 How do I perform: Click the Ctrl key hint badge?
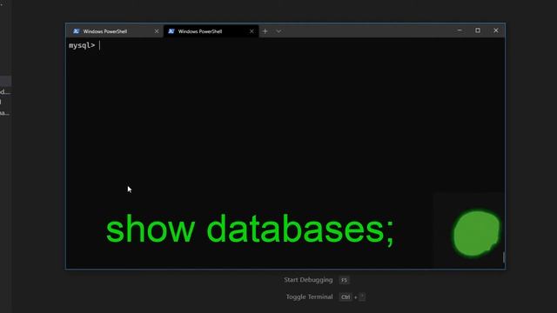pos(346,297)
